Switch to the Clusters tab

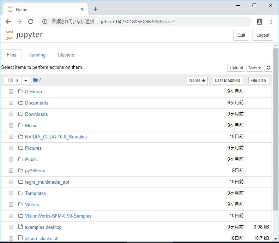66,55
